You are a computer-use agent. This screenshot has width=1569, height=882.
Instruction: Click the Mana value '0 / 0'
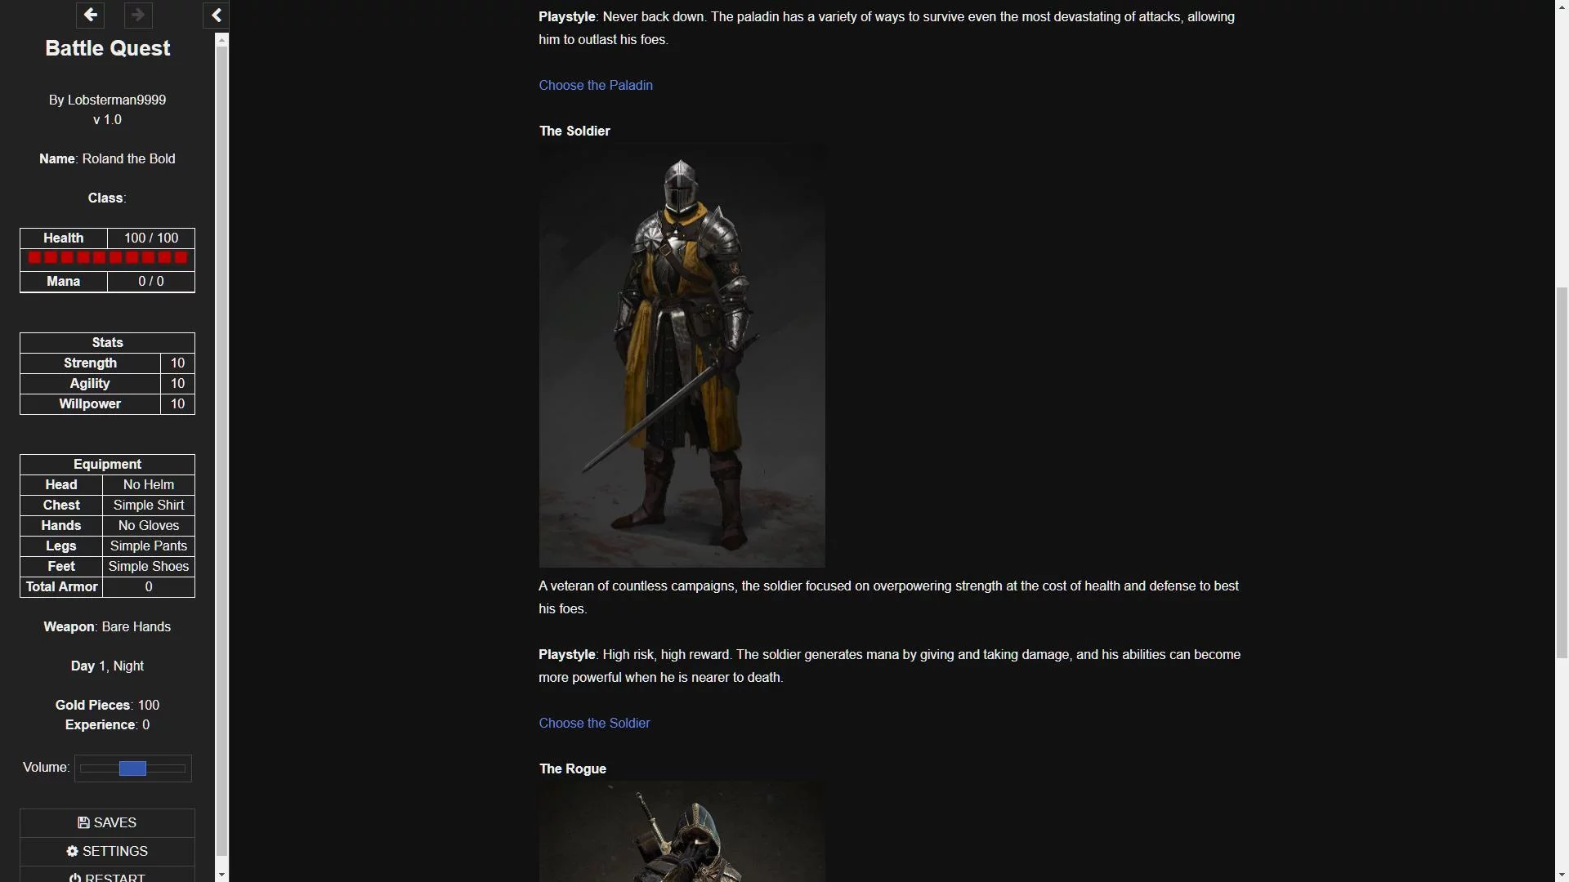pyautogui.click(x=151, y=281)
